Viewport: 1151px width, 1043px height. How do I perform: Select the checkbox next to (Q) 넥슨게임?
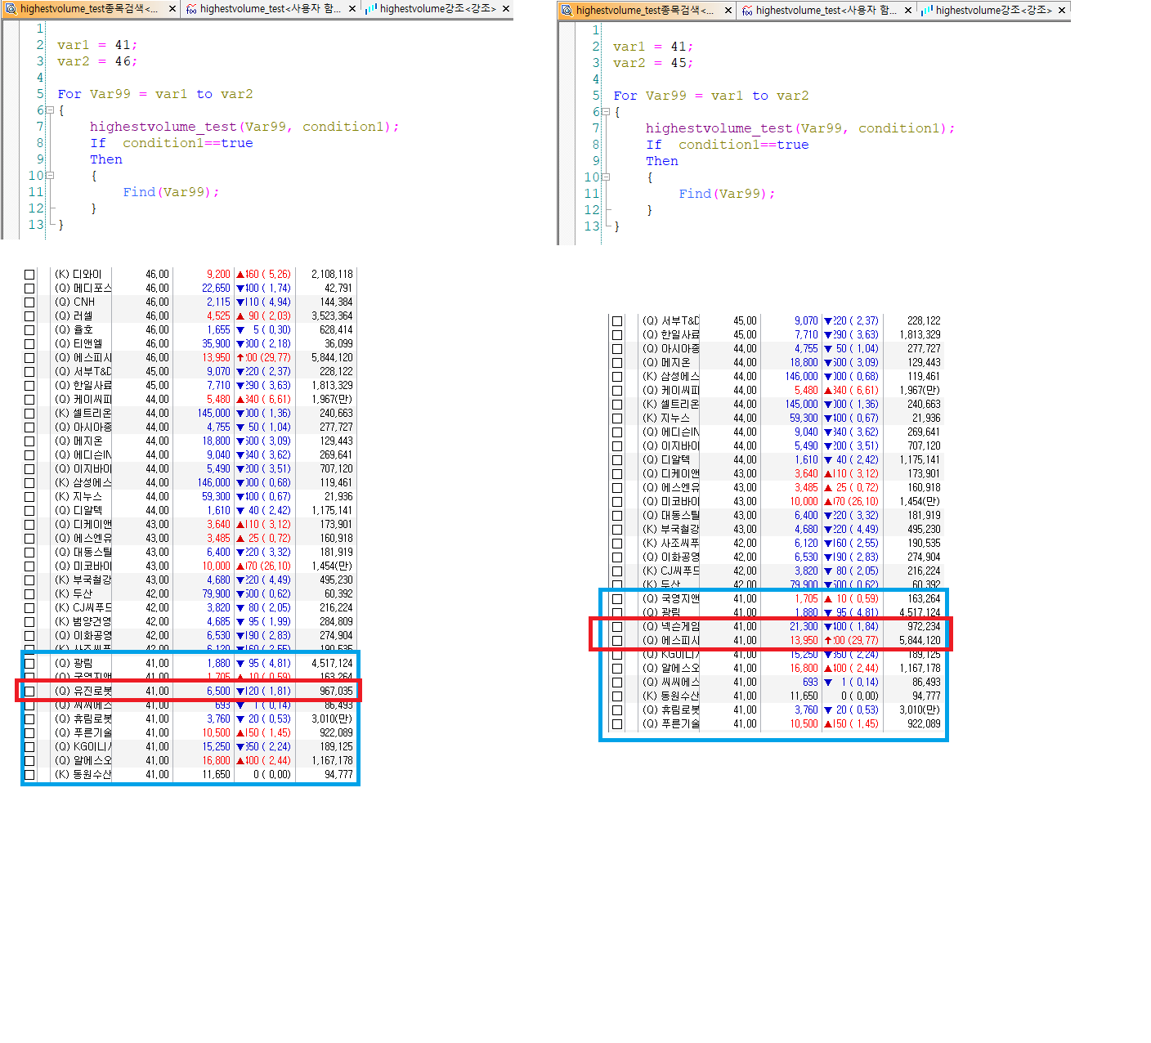[617, 627]
